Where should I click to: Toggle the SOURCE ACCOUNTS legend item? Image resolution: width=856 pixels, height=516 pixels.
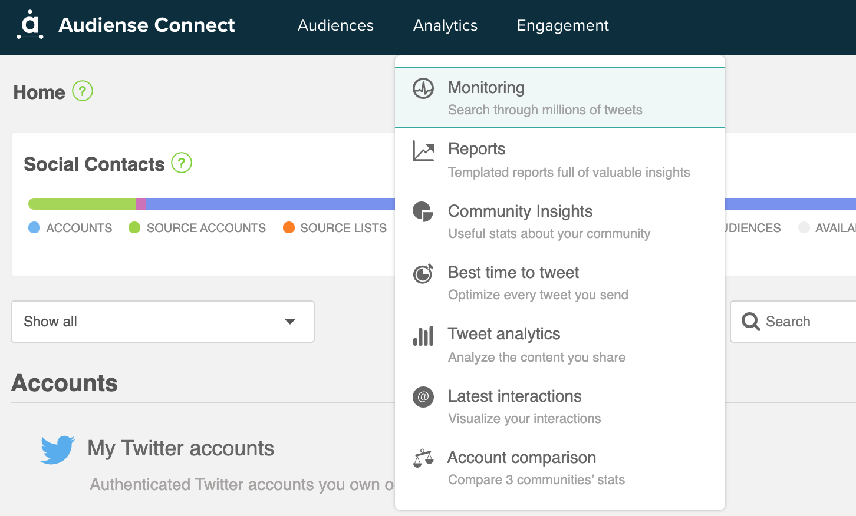coord(197,228)
